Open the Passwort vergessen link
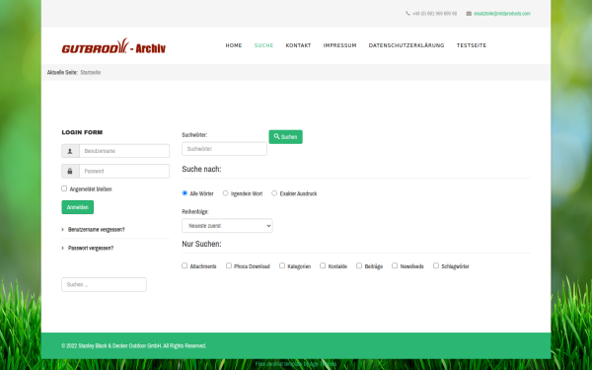 point(91,248)
